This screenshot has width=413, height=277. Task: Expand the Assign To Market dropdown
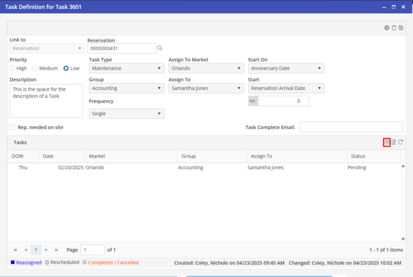[206, 69]
